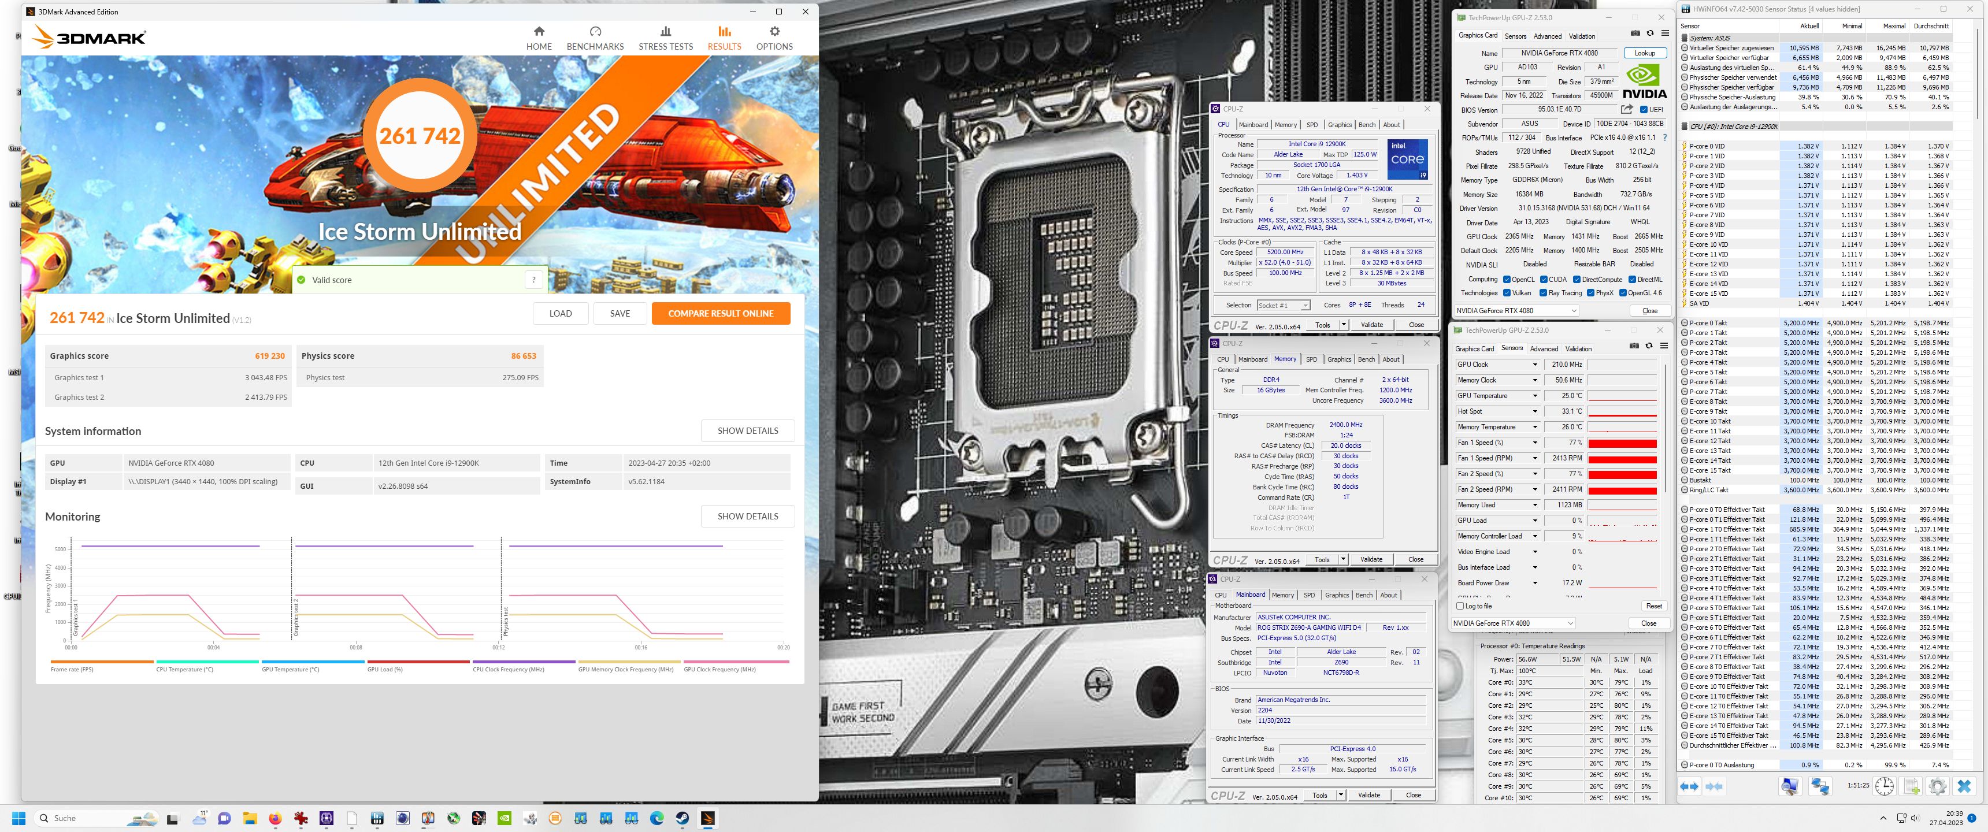Open Mainboard tab in top CPU-Z window
Viewport: 1988px width, 832px height.
[x=1253, y=125]
